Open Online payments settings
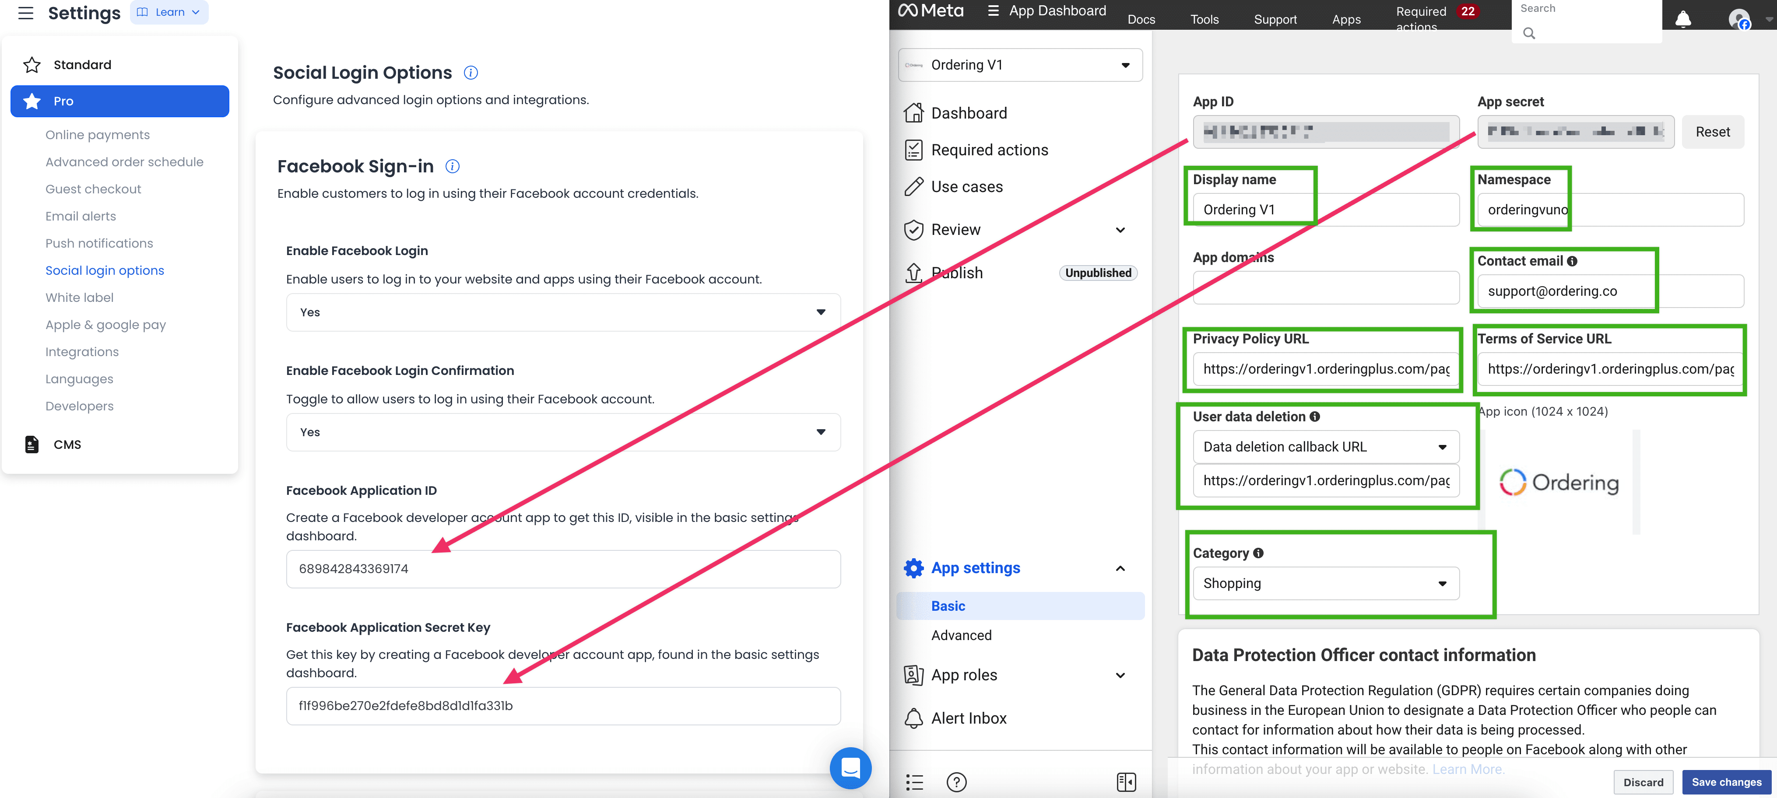 (97, 135)
